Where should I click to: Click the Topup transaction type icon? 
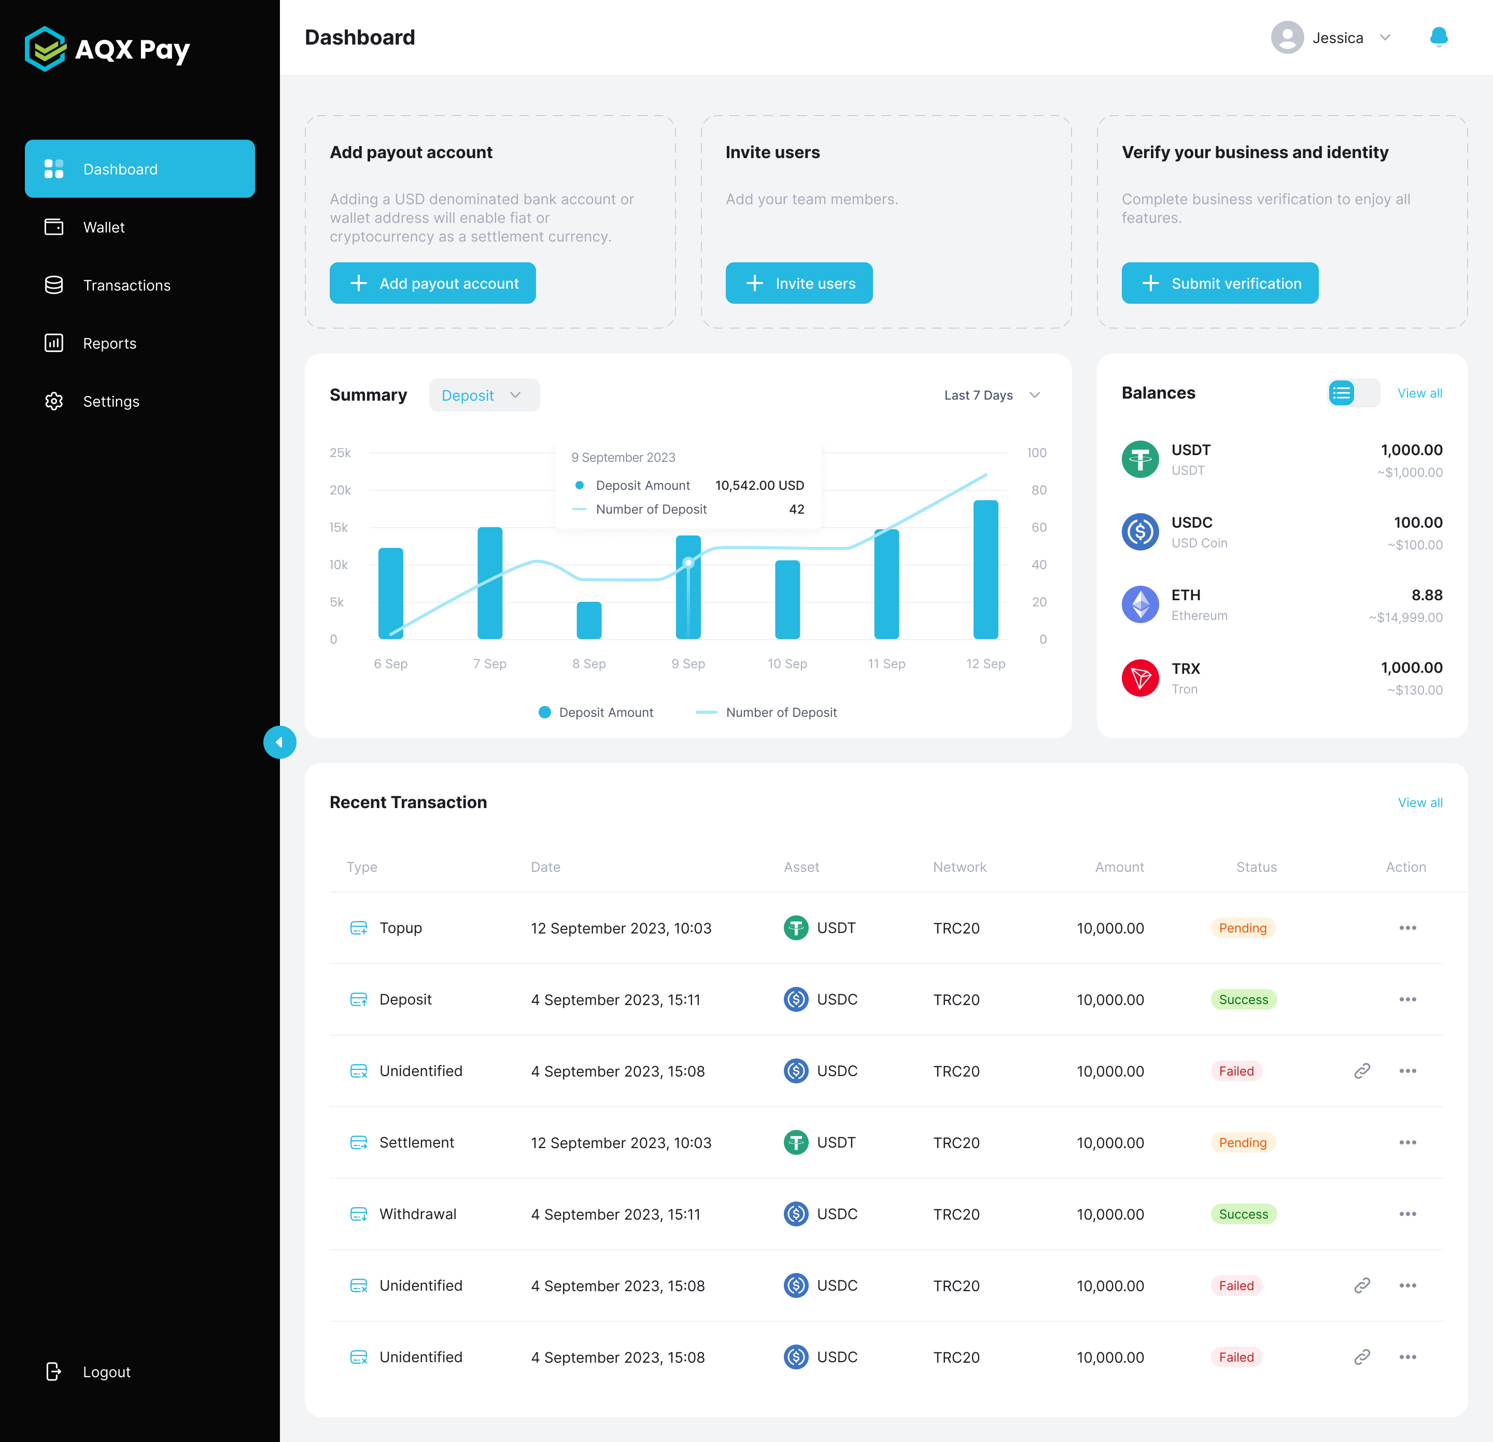click(359, 928)
